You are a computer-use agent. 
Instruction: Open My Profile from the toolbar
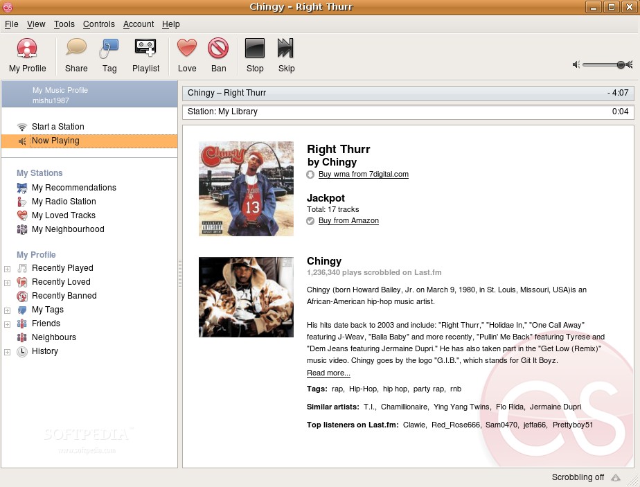pyautogui.click(x=27, y=55)
